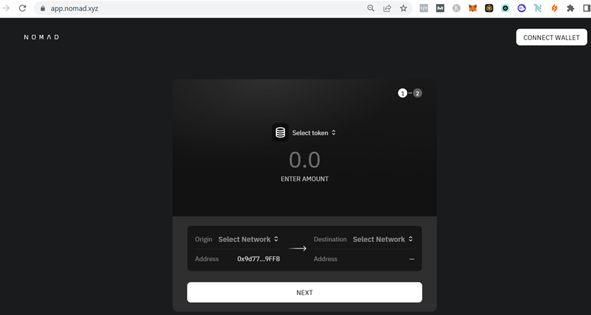Viewport: 591px width, 315px height.
Task: Click the browser forward arrow
Action: (x=6, y=8)
